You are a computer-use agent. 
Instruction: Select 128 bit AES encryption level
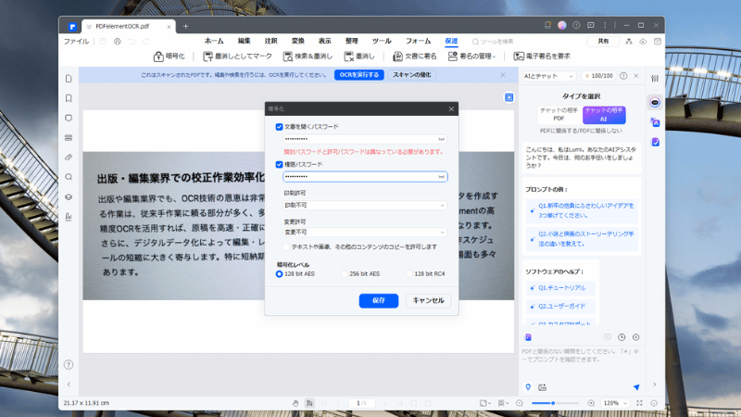[x=279, y=274]
